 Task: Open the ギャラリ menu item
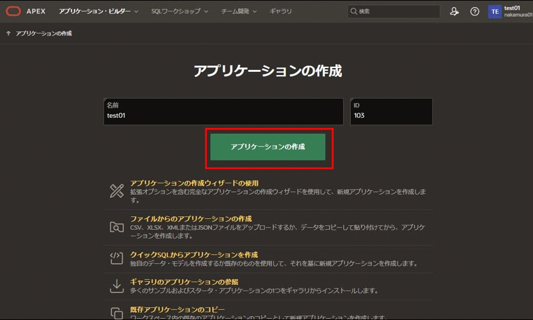tap(281, 11)
